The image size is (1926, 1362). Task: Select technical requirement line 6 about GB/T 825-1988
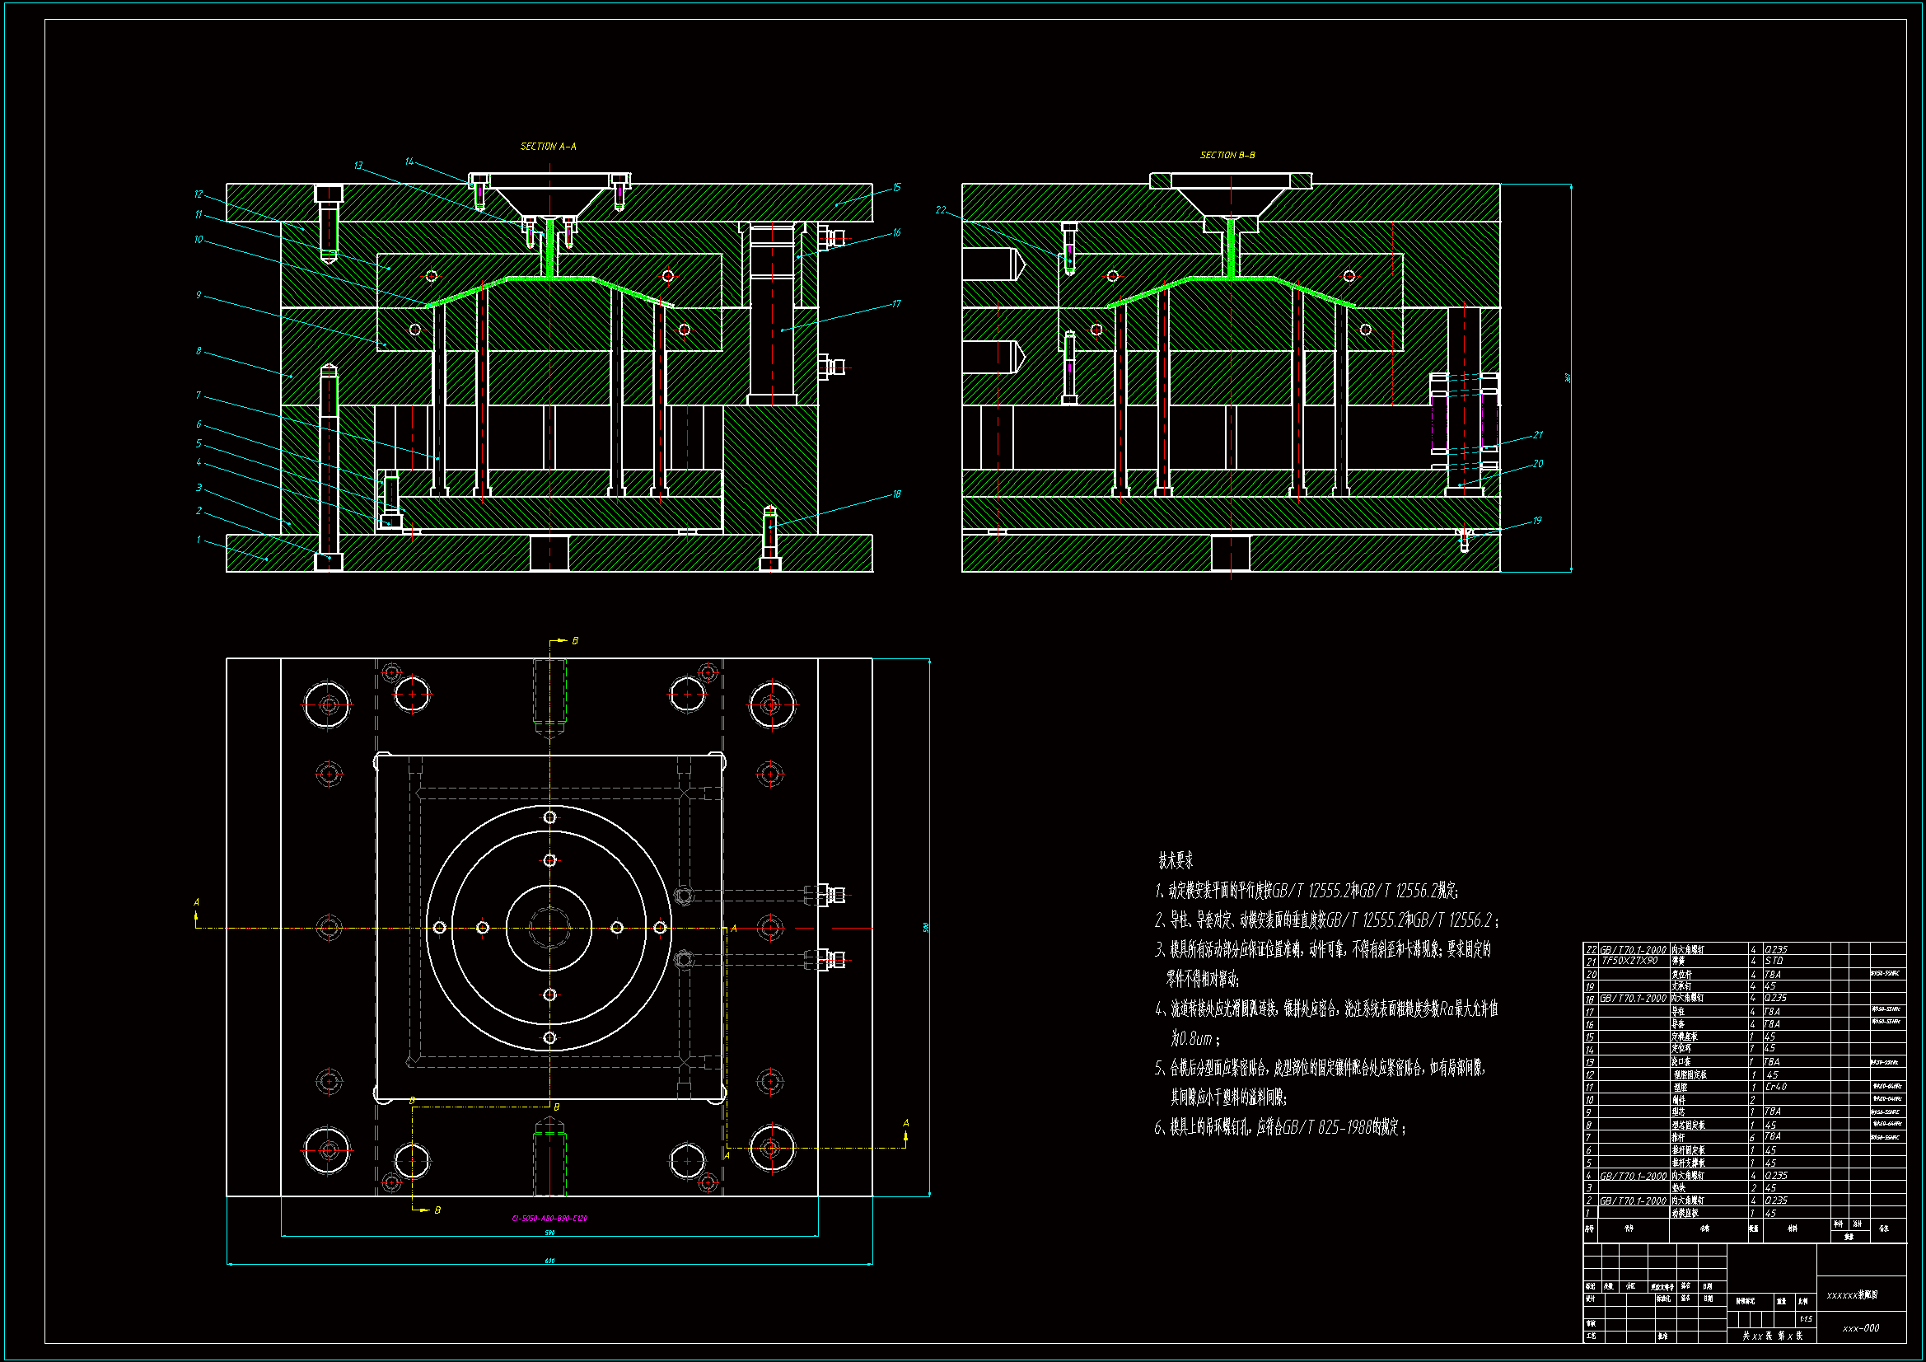[1279, 1127]
